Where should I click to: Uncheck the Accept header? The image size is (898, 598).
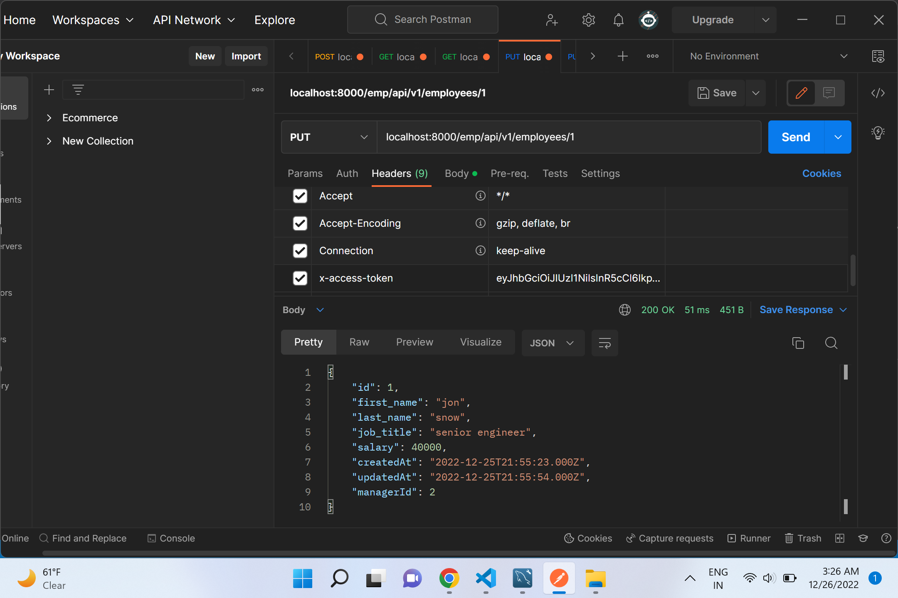pos(300,196)
